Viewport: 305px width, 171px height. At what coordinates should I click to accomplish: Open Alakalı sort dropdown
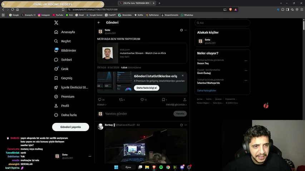(x=102, y=105)
